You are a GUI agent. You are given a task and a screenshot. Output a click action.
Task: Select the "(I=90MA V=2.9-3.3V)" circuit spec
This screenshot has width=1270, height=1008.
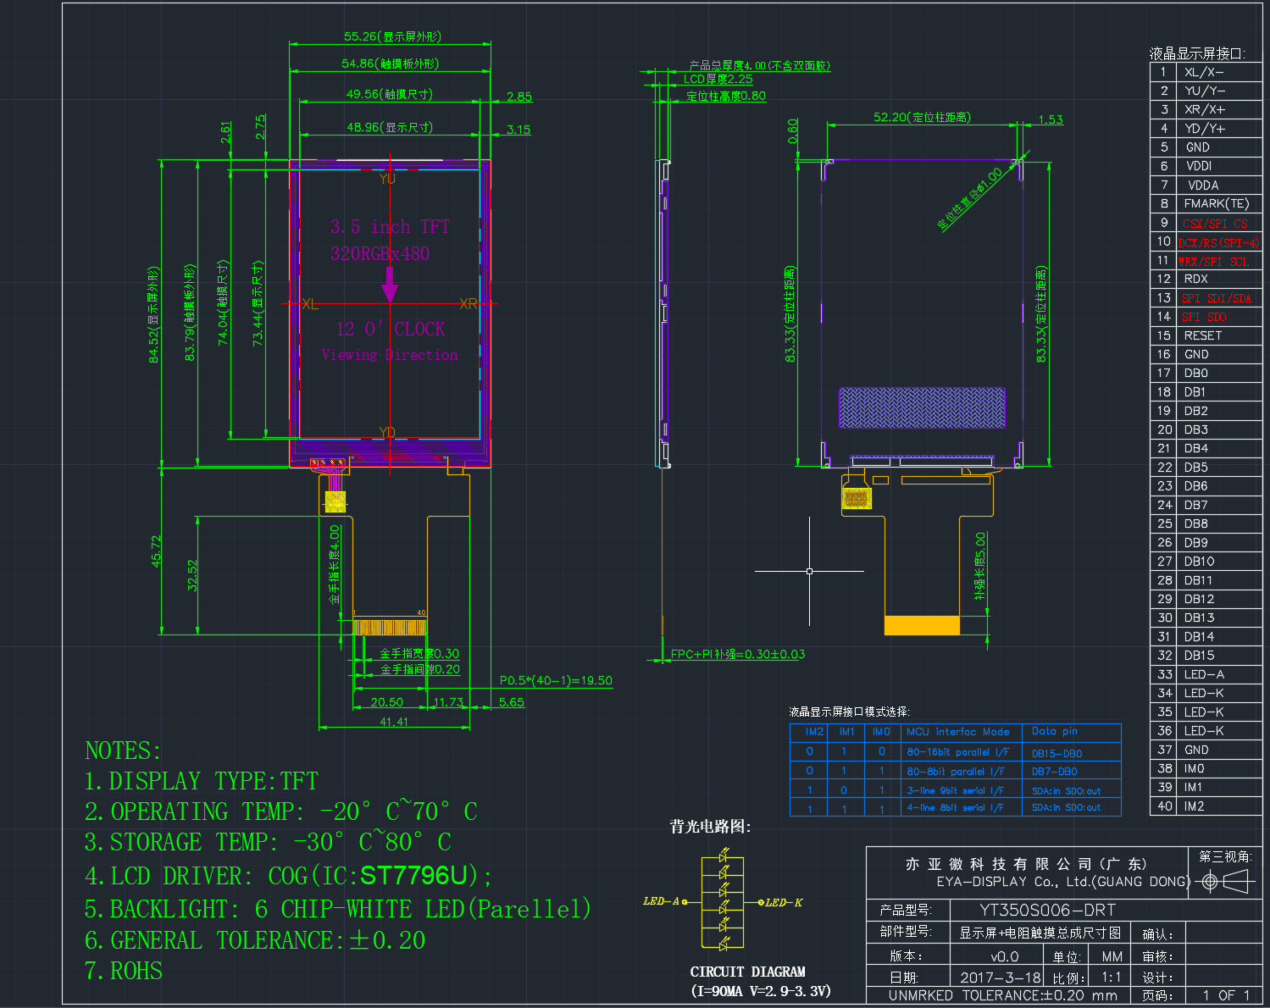[x=762, y=991]
